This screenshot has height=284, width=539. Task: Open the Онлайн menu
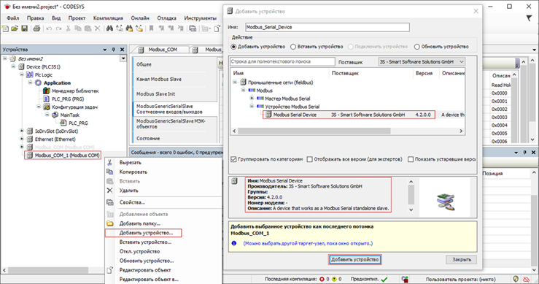pos(140,18)
